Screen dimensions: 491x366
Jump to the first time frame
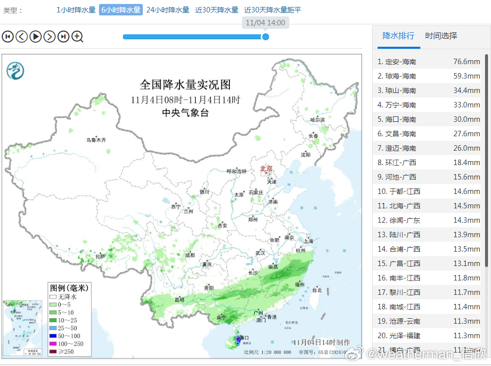pyautogui.click(x=7, y=37)
